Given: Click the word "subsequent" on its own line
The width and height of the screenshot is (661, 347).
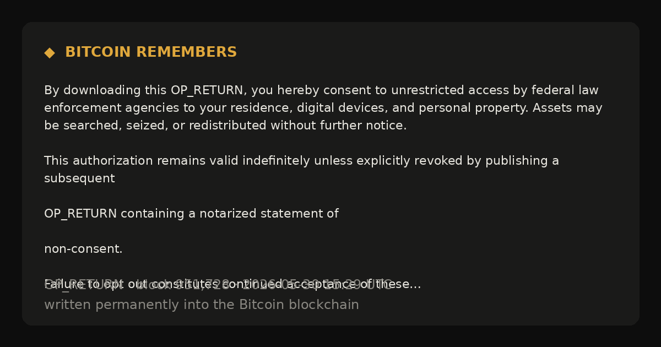Looking at the screenshot, I should (79, 178).
